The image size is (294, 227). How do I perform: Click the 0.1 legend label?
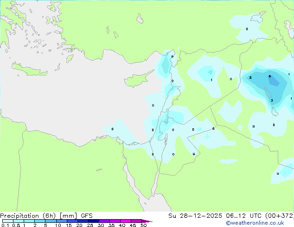pyautogui.click(x=5, y=225)
